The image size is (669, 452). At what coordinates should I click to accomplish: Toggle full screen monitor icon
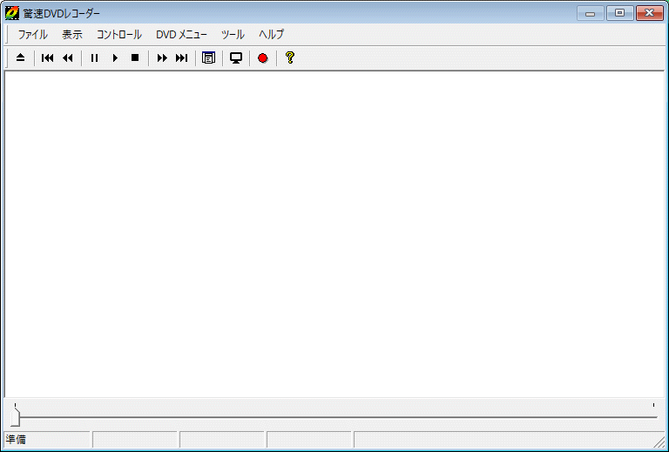[x=235, y=58]
